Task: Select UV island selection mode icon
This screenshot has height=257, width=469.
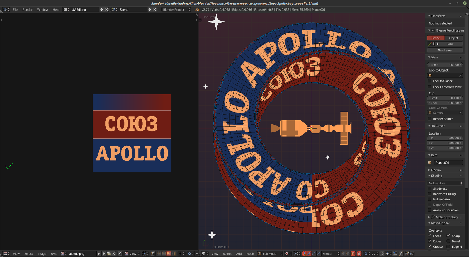Action: click(174, 254)
